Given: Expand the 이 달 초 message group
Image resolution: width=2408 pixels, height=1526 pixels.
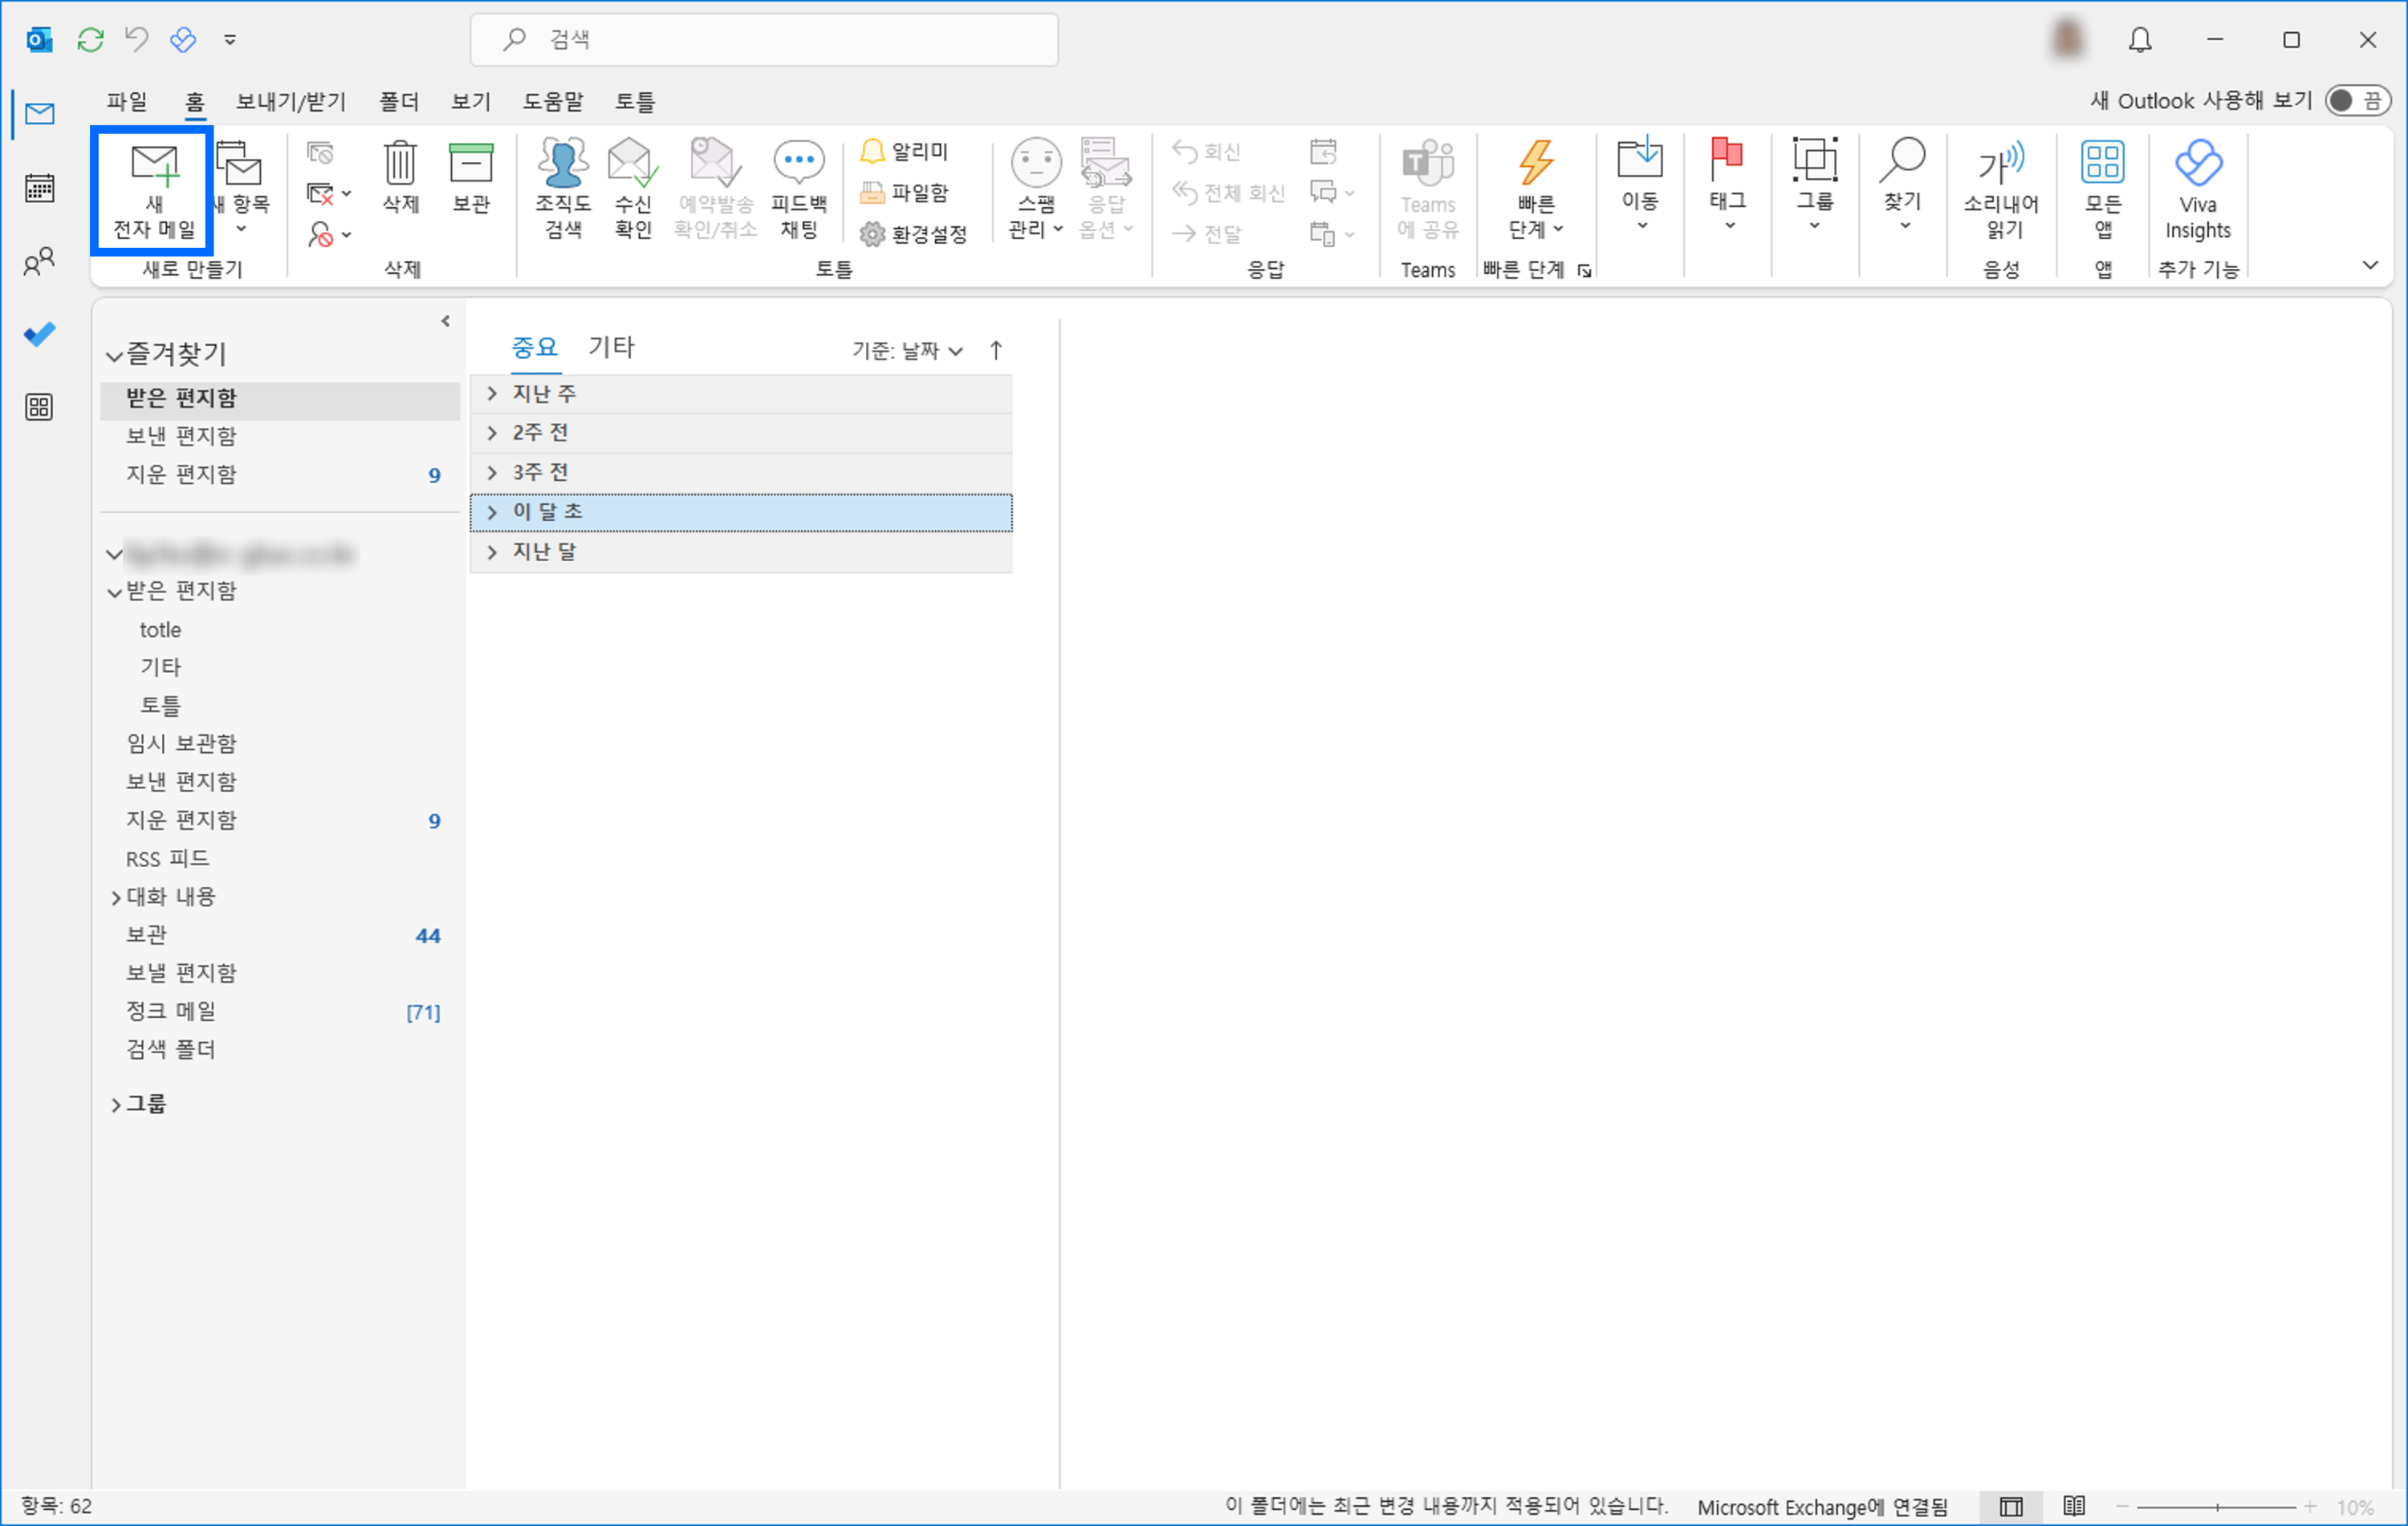Looking at the screenshot, I should pos(740,511).
